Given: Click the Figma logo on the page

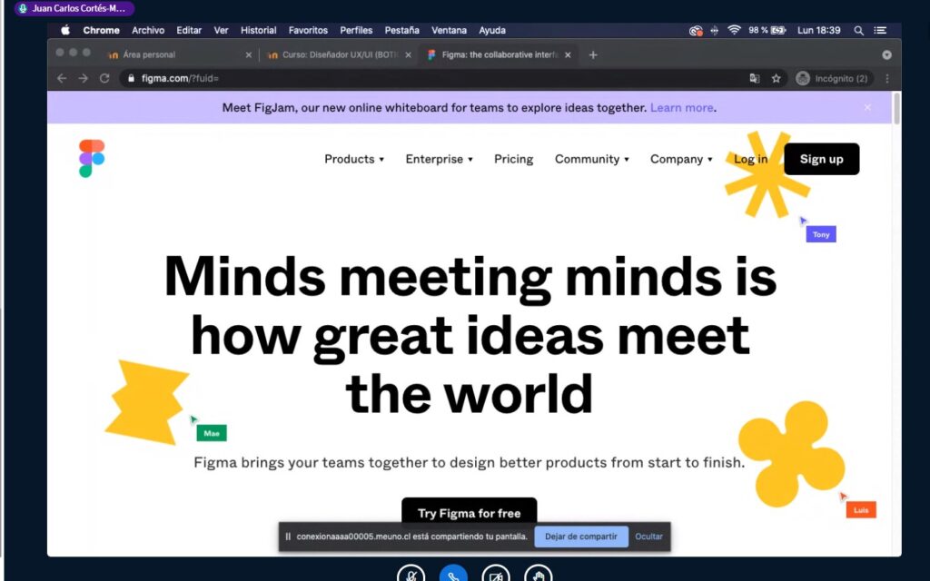Looking at the screenshot, I should pos(92,158).
